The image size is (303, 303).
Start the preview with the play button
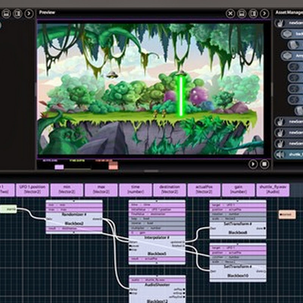(253, 164)
